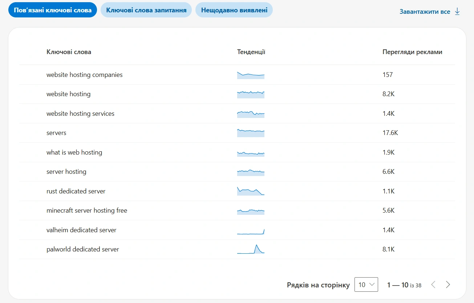Click the Рядків на сторінку label
This screenshot has height=303, width=474.
click(318, 285)
